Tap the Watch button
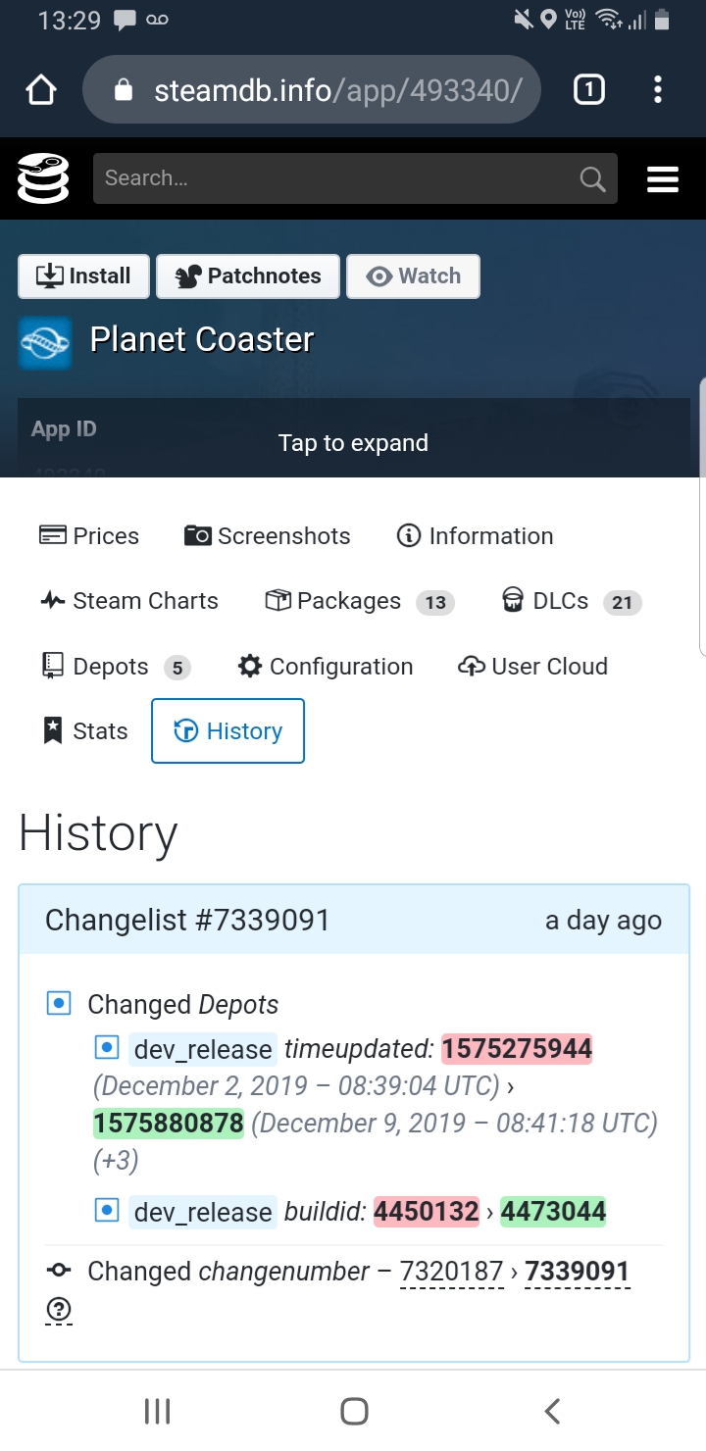 point(413,276)
